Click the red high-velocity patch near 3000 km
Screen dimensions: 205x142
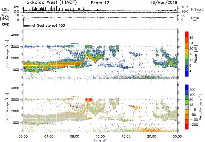click(88, 100)
